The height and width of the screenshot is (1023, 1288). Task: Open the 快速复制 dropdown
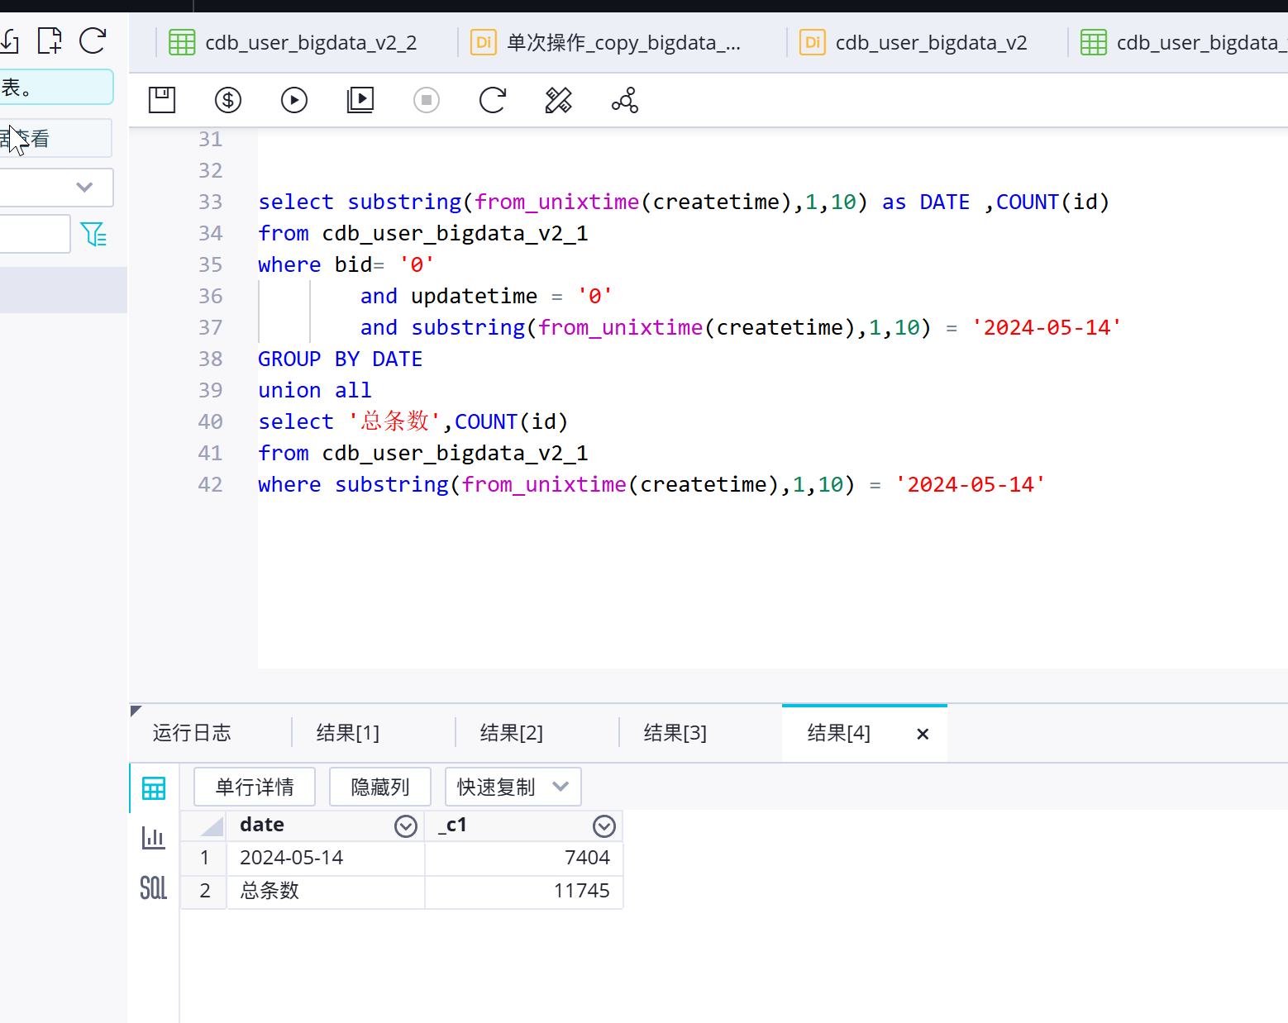click(x=513, y=787)
